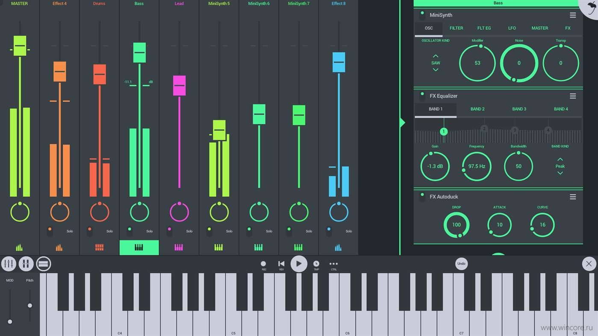Click the up chevron above Peak band kind

coord(560,159)
